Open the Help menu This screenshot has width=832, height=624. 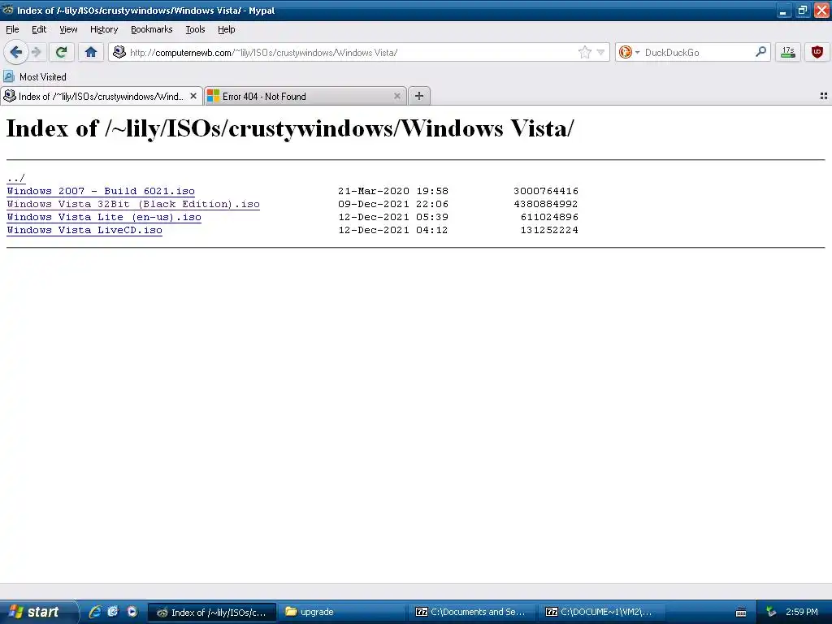click(226, 30)
